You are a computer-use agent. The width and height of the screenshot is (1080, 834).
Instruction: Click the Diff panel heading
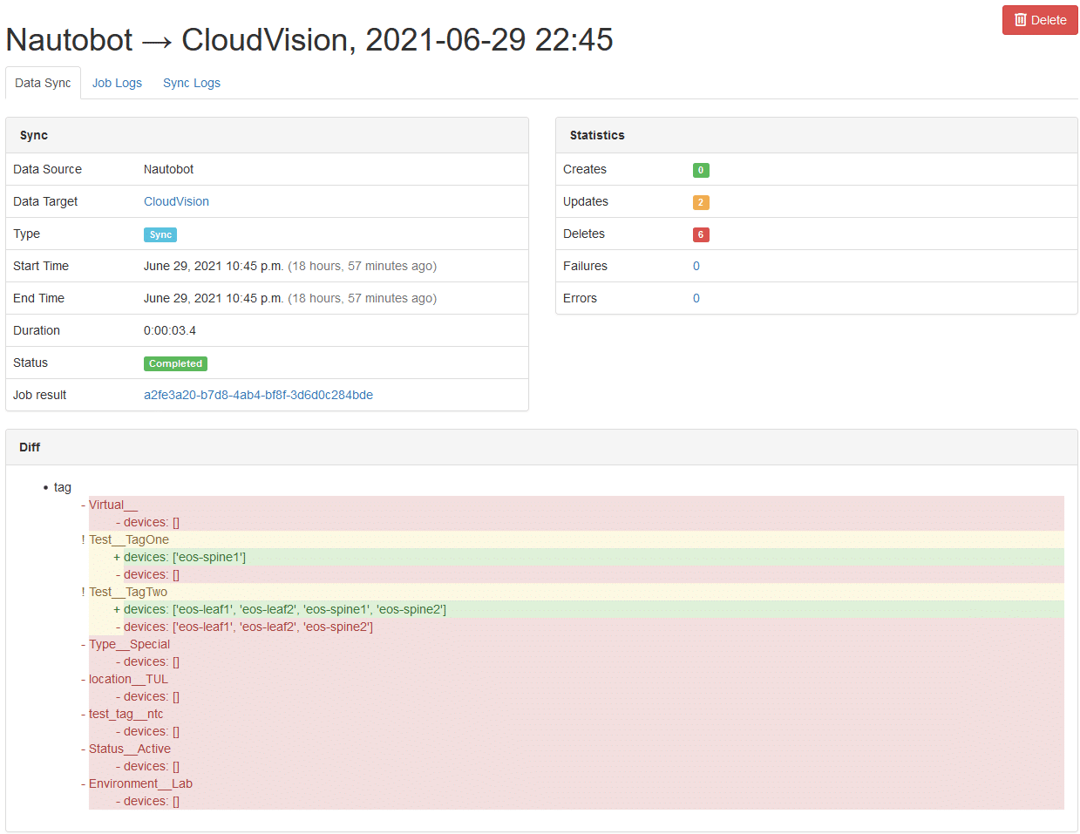coord(541,447)
